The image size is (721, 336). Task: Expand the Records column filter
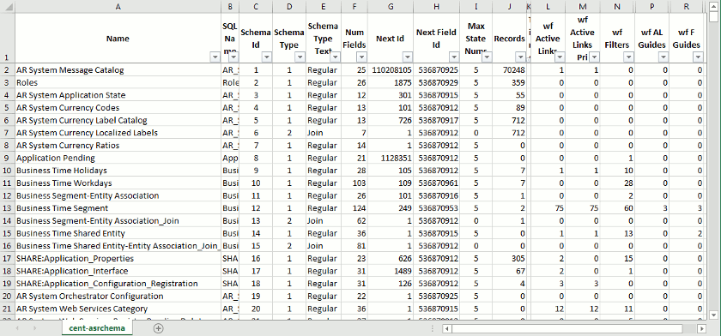coord(520,57)
